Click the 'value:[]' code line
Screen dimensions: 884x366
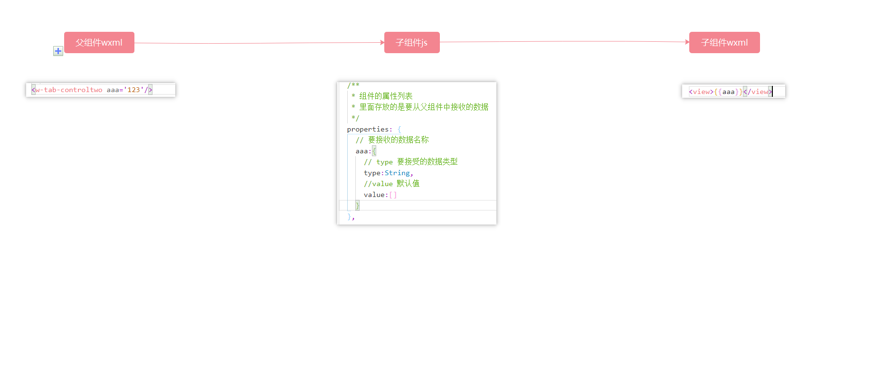[x=380, y=195]
